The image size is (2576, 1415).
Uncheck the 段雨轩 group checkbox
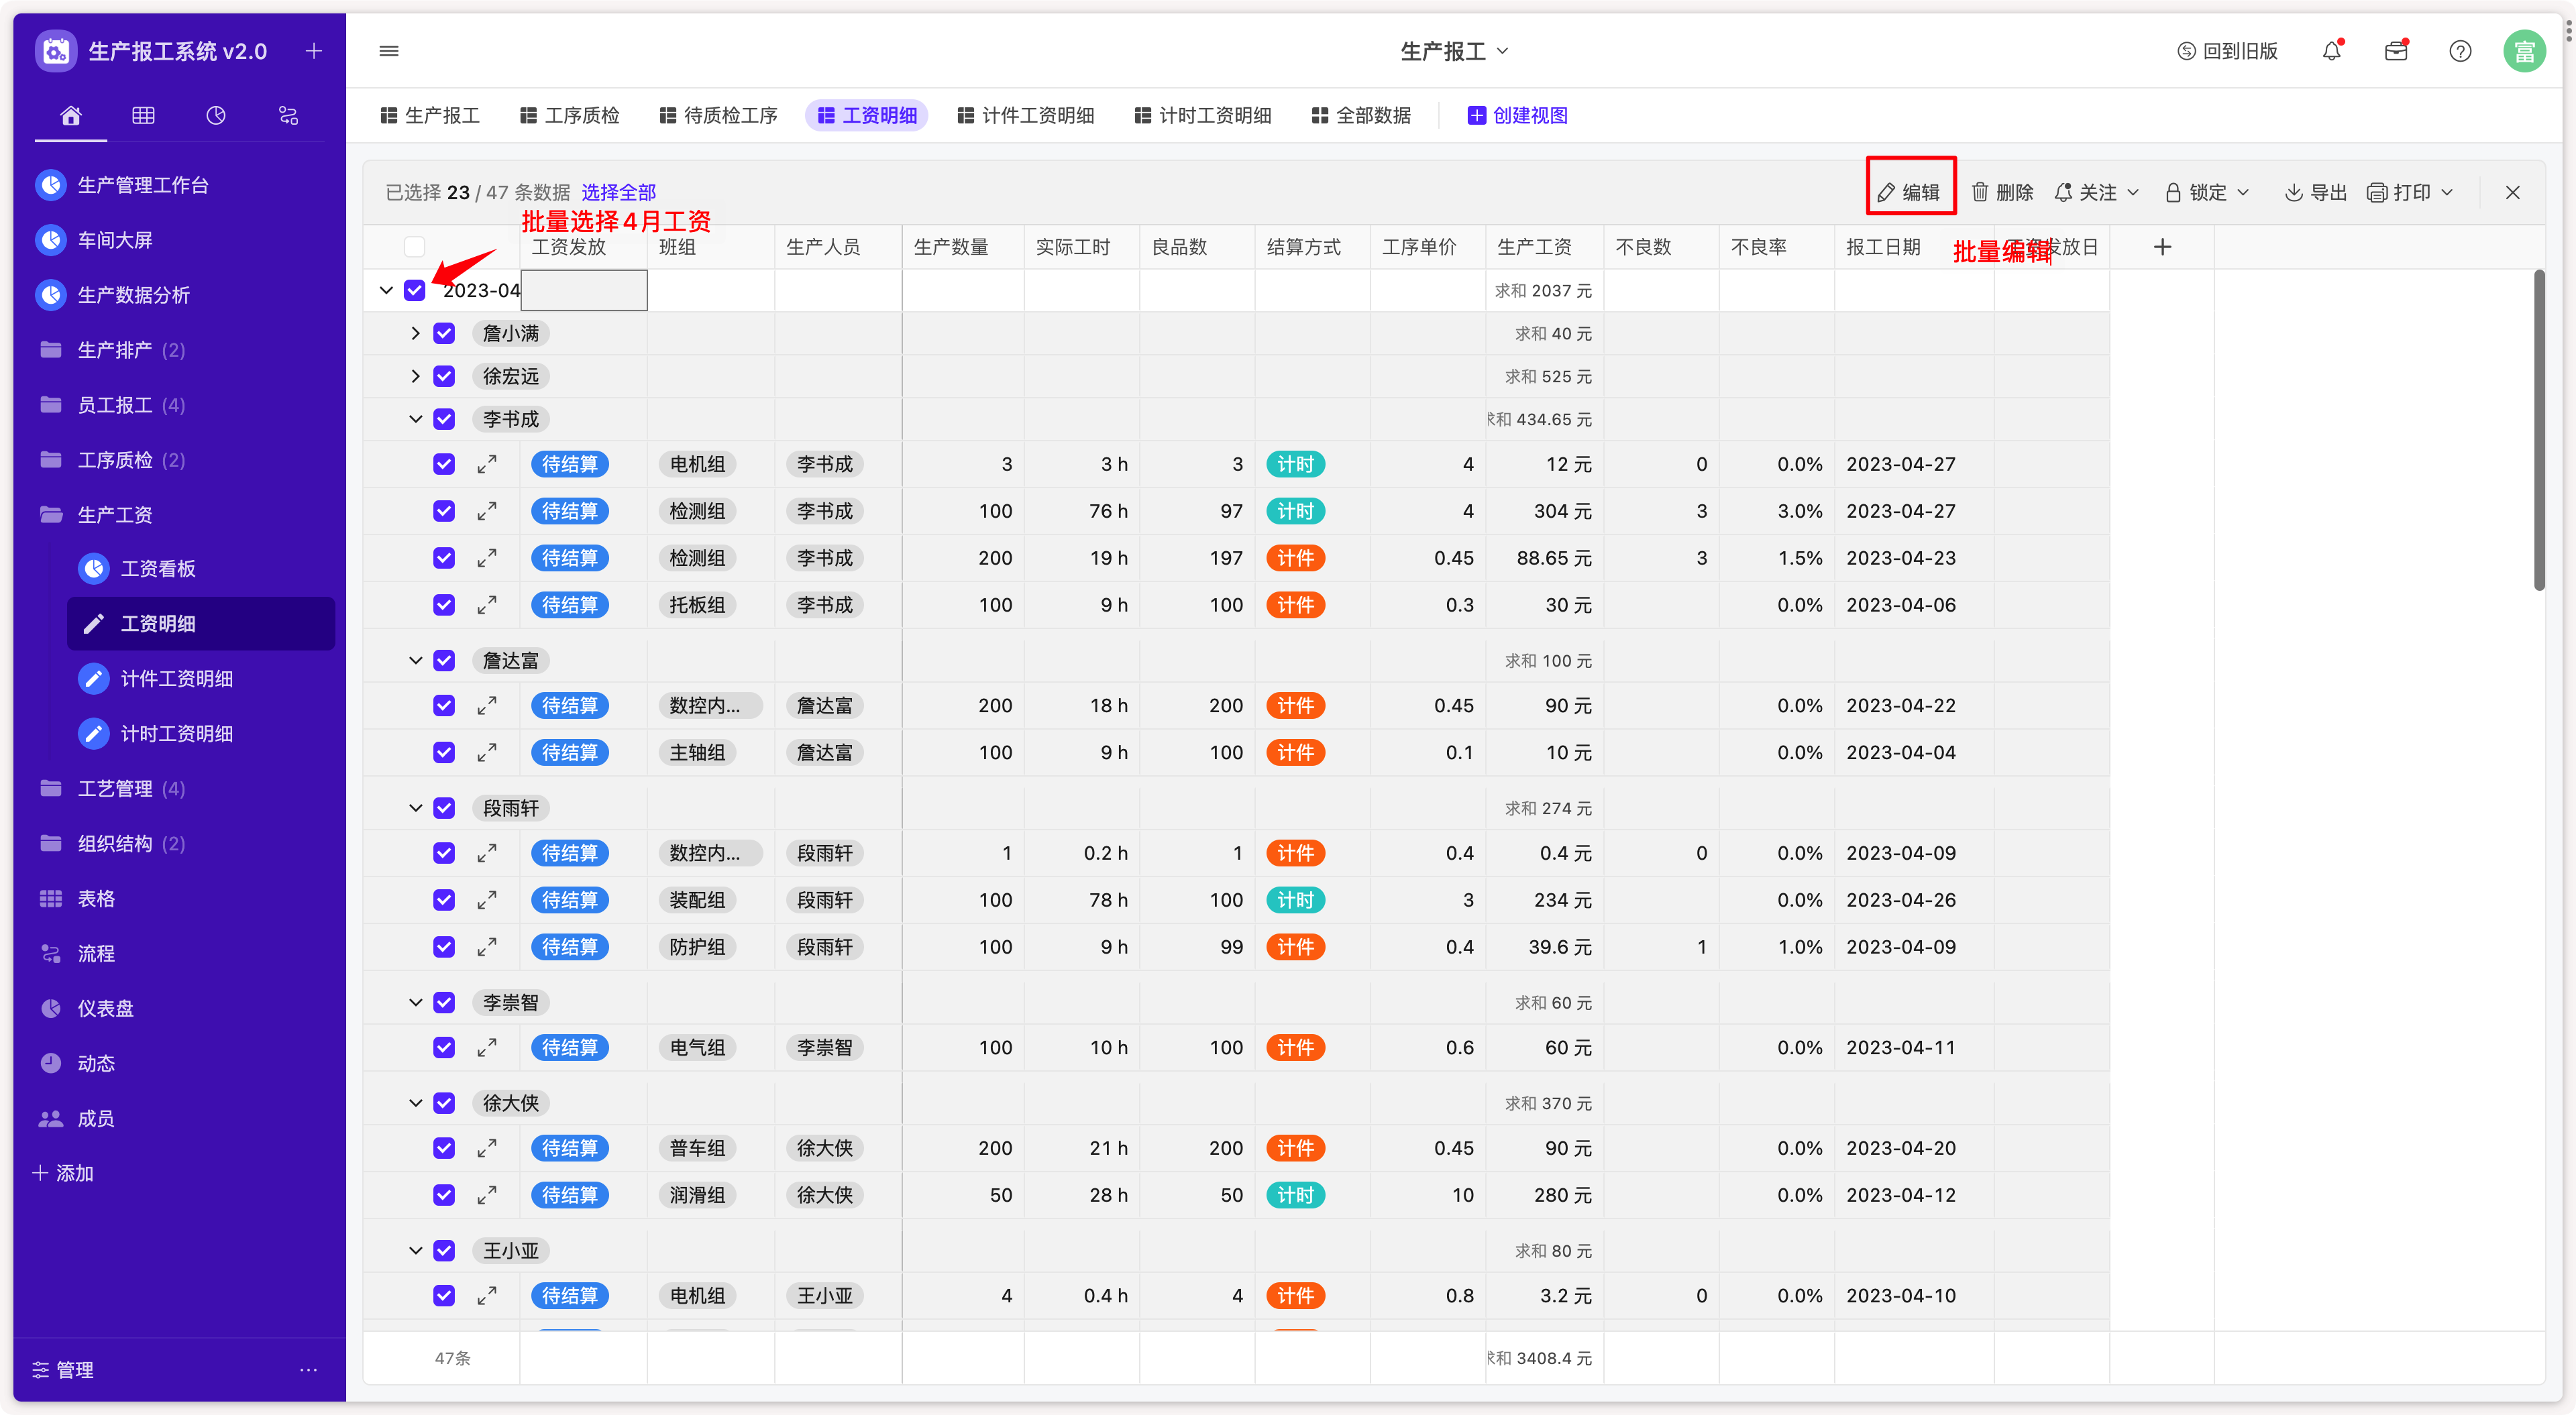click(x=444, y=808)
